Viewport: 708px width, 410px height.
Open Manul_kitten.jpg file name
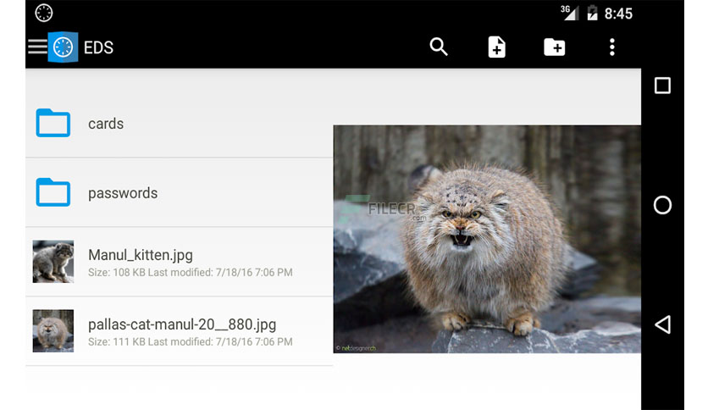pyautogui.click(x=141, y=255)
